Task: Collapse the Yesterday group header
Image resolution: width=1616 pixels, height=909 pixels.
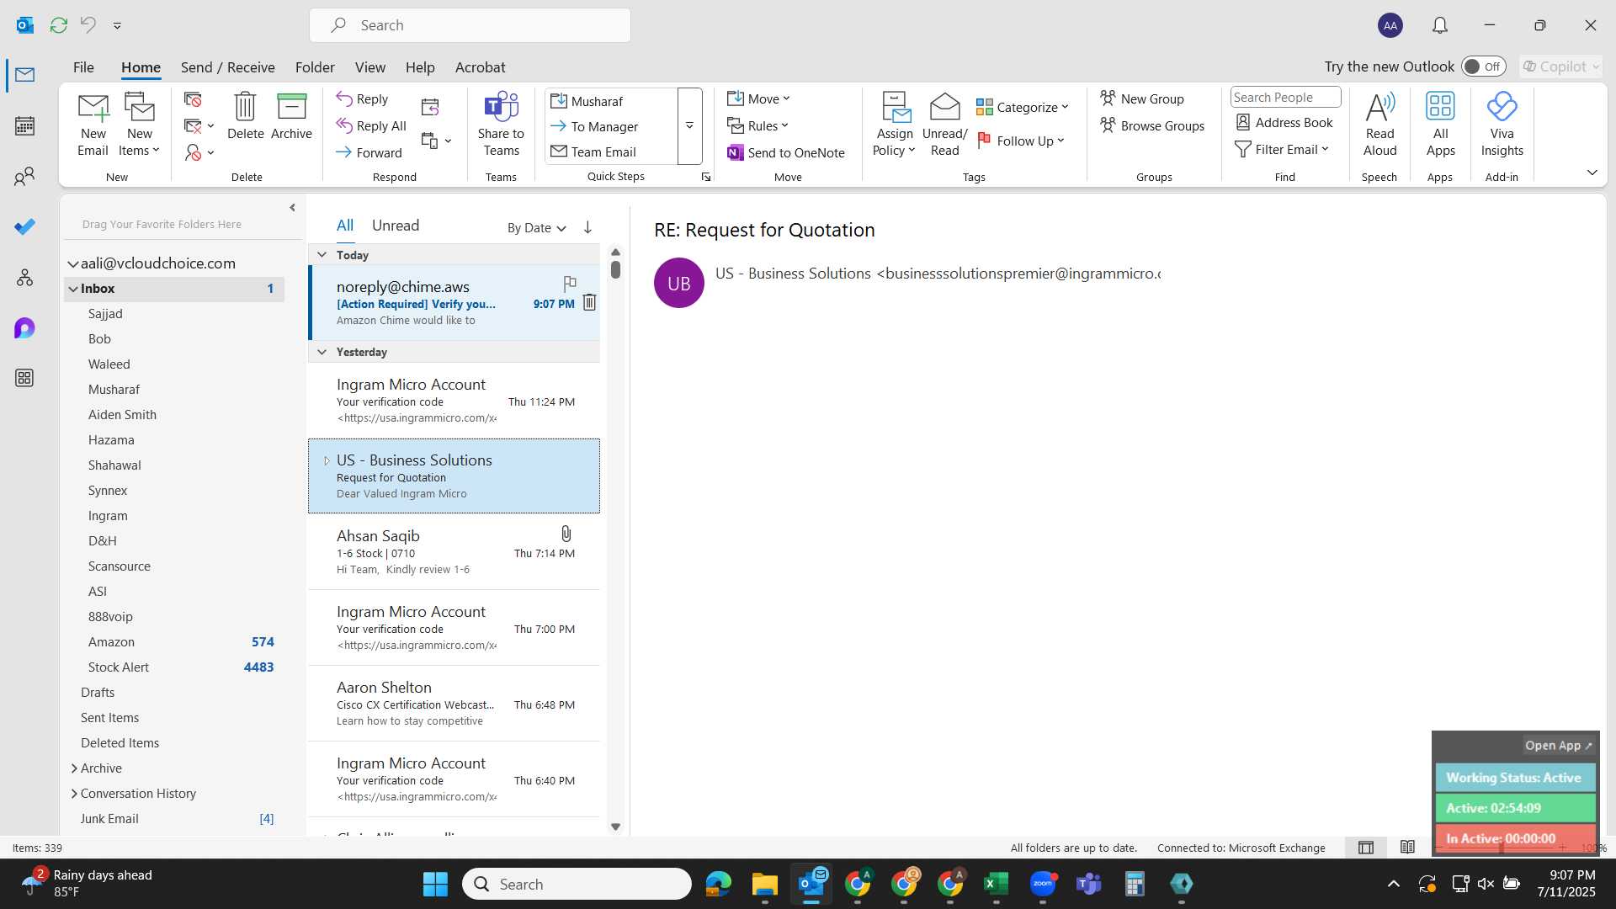Action: 322,352
